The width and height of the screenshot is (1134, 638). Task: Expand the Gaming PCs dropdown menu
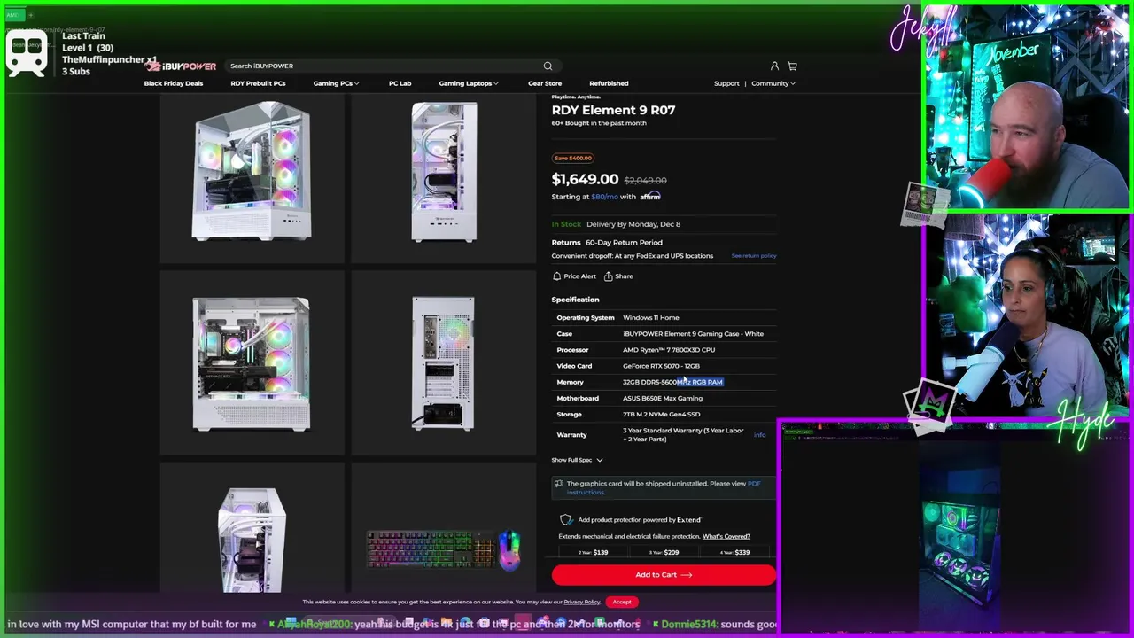click(336, 83)
